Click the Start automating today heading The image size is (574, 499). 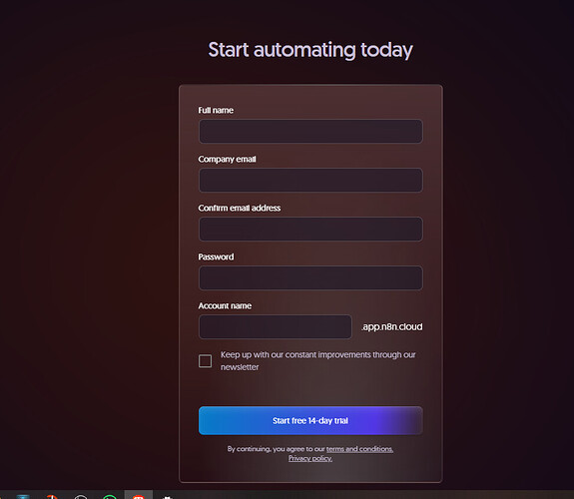click(310, 50)
